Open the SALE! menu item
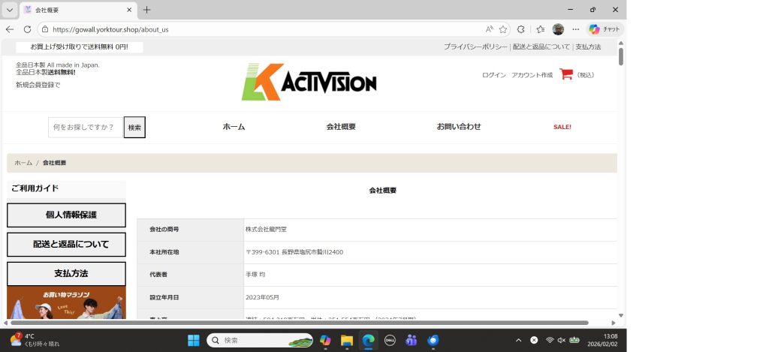 (562, 127)
